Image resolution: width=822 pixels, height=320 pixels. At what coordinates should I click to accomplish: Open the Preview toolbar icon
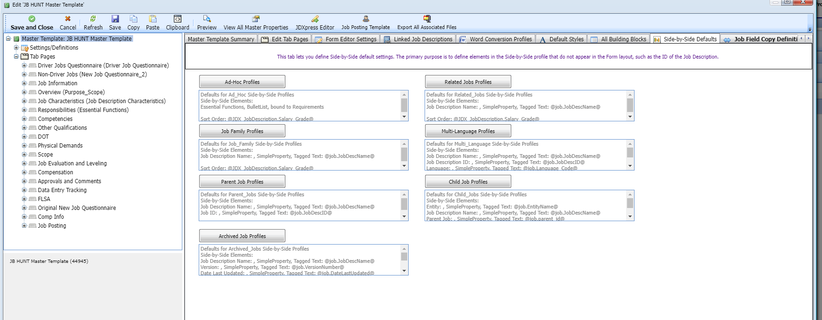(207, 19)
